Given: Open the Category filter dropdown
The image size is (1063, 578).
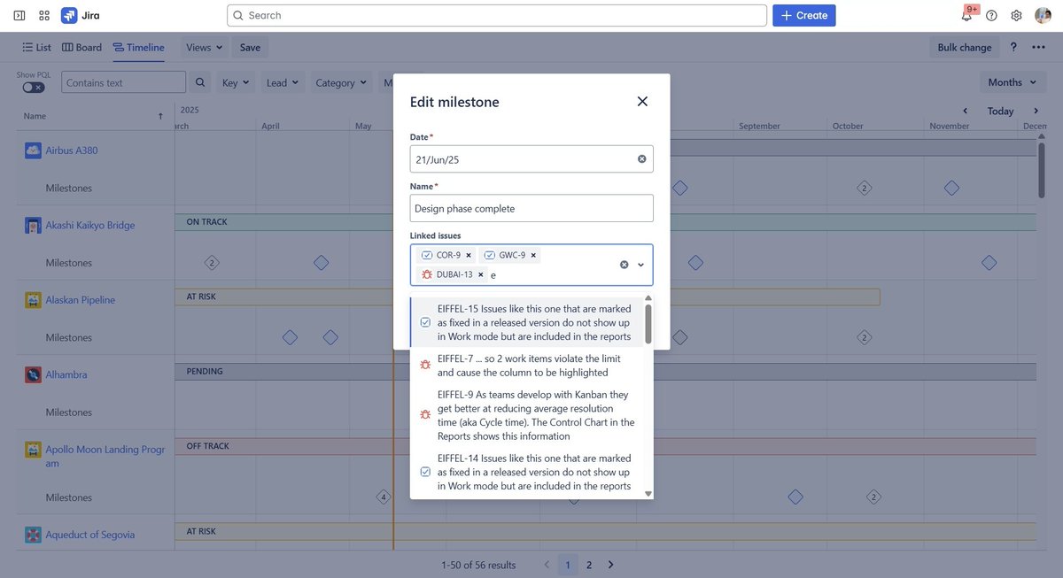Looking at the screenshot, I should tap(341, 82).
